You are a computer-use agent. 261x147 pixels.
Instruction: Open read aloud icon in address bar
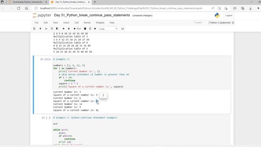(x=213, y=8)
